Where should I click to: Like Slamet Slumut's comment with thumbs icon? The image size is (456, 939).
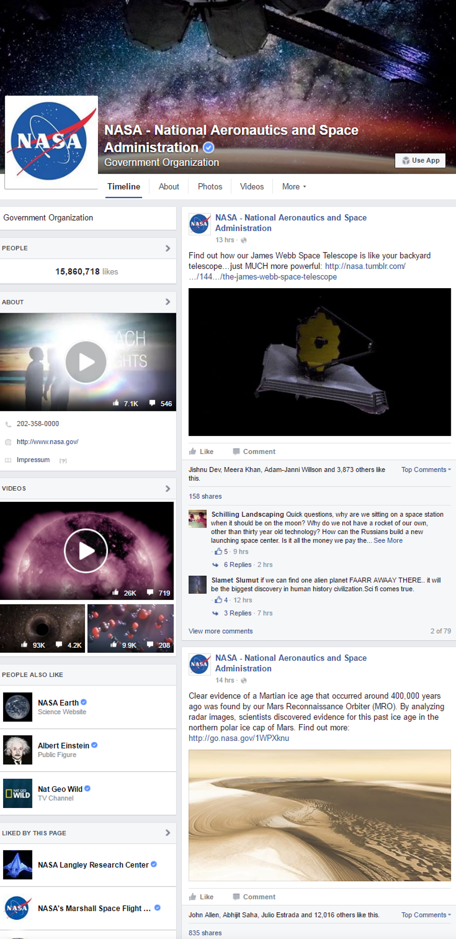click(x=218, y=600)
